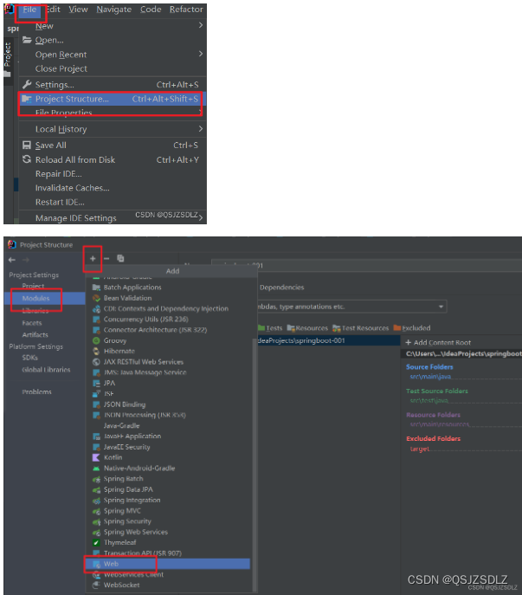Select Modules in the sidebar
Viewport: 522px width, 595px height.
click(35, 298)
